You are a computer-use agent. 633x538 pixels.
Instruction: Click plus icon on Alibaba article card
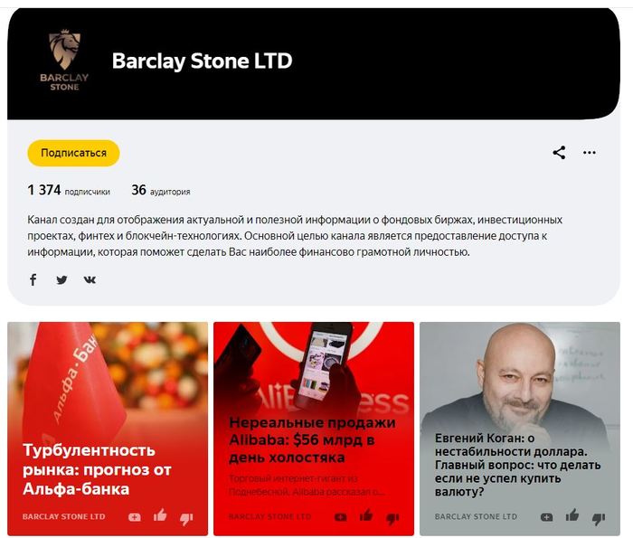[340, 517]
